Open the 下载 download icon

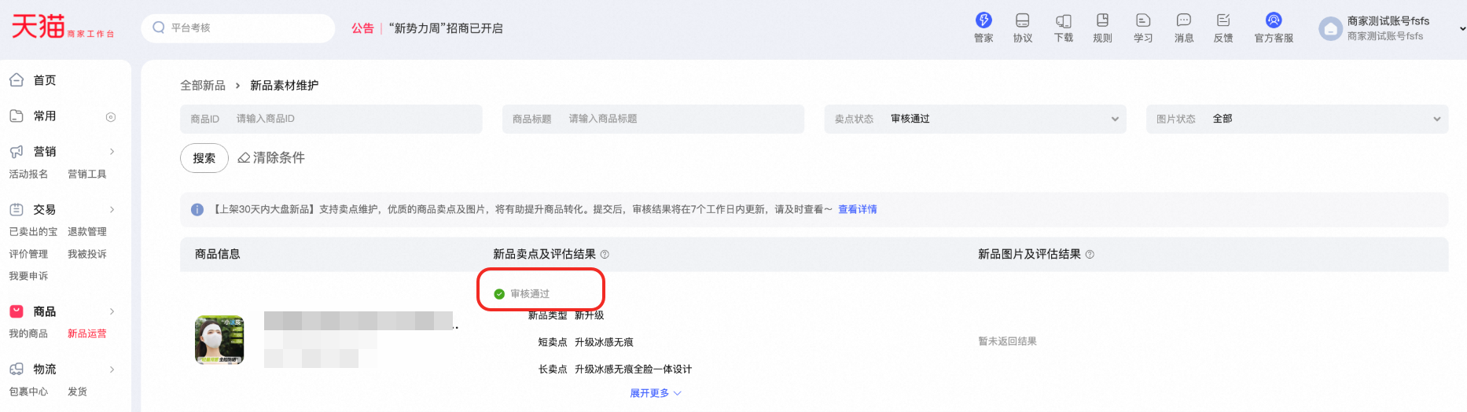(x=1064, y=20)
